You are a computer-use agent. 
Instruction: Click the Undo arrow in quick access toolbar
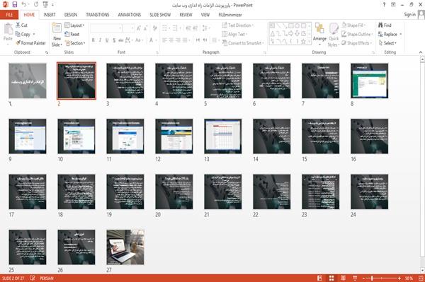[x=24, y=5]
